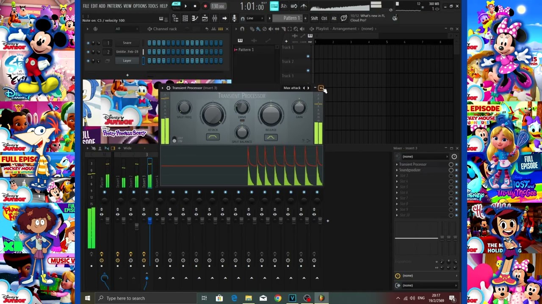Open the OPTIONS menu
The height and width of the screenshot is (304, 542).
coord(140,6)
